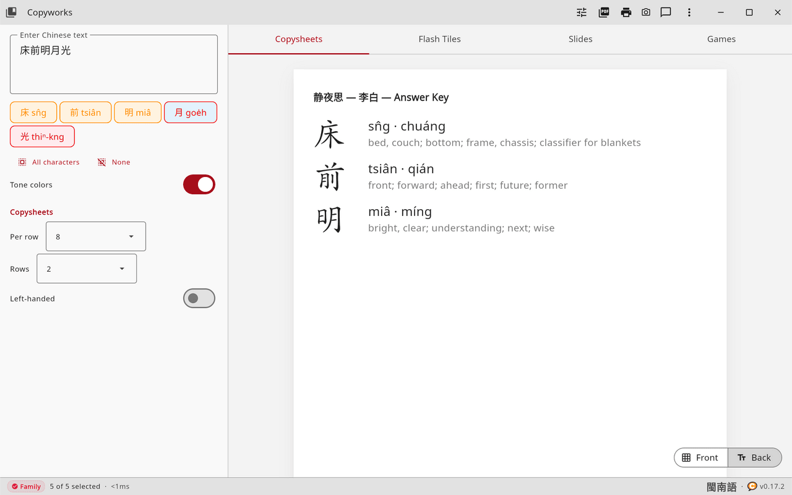Toggle the 月 goėh character chip

191,113
